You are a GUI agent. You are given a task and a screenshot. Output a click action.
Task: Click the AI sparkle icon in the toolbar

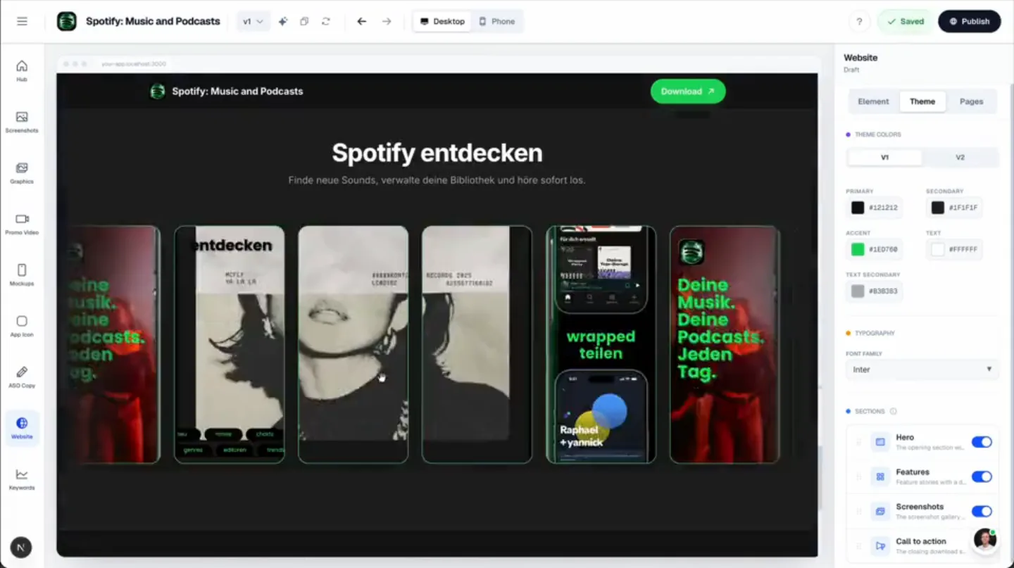(x=282, y=21)
